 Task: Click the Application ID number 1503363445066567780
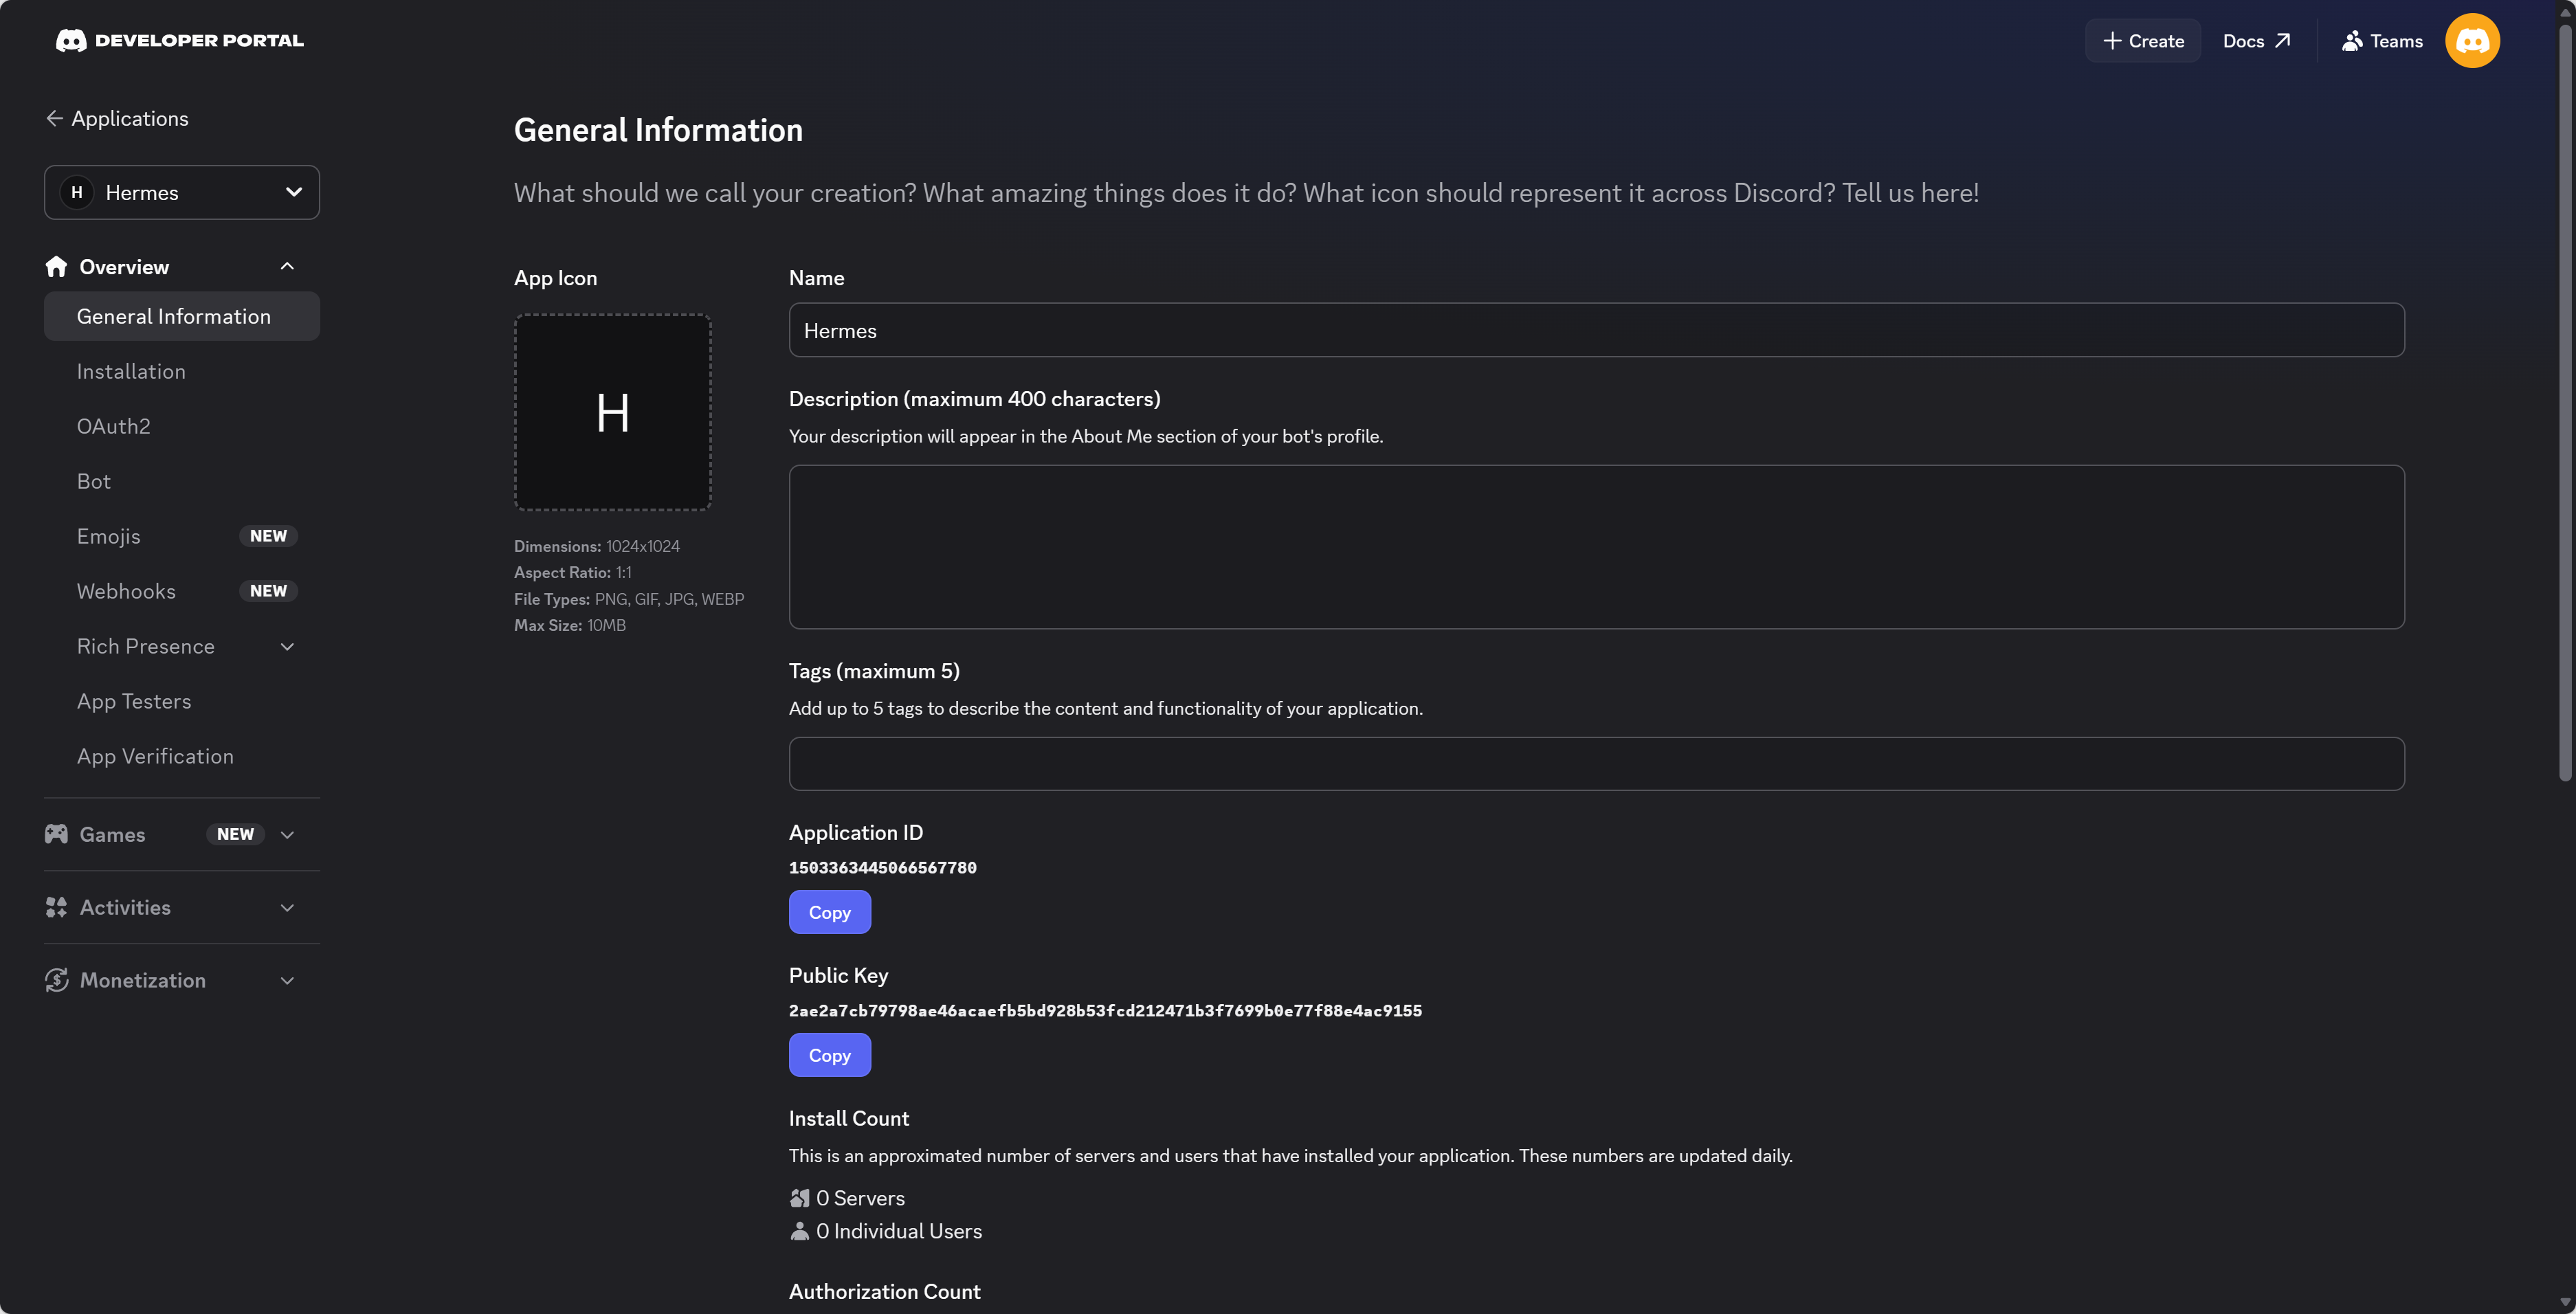pos(882,868)
